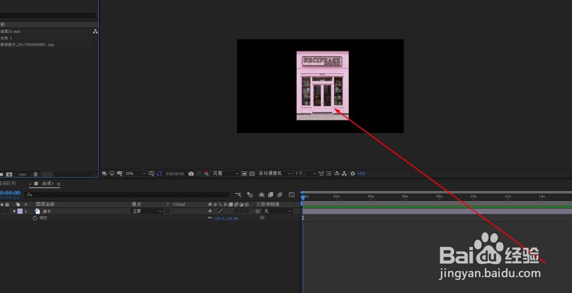Select 微信图片_20170804093837.jpg in project panel
The width and height of the screenshot is (572, 293).
click(27, 45)
